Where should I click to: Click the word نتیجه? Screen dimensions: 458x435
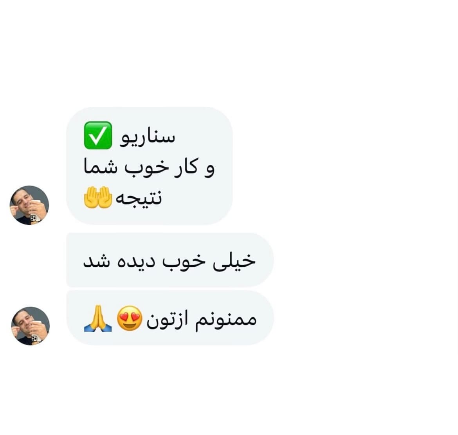point(139,198)
